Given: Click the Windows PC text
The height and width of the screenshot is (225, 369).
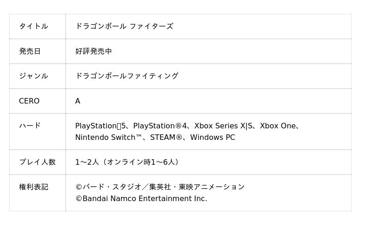Looking at the screenshot, I should click(x=212, y=138).
